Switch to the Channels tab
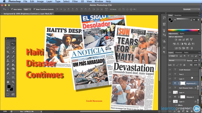Screen dimensions: 202x113 (179, 52)
